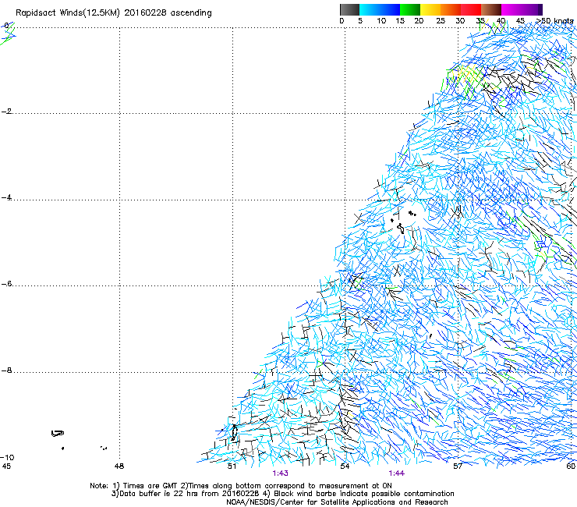The image size is (577, 507).
Task: Click the longitude label 51
Action: pyautogui.click(x=232, y=466)
